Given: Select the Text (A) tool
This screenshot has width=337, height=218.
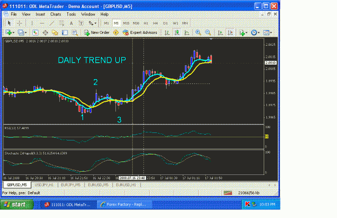Looking at the screenshot, I should tap(71, 23).
